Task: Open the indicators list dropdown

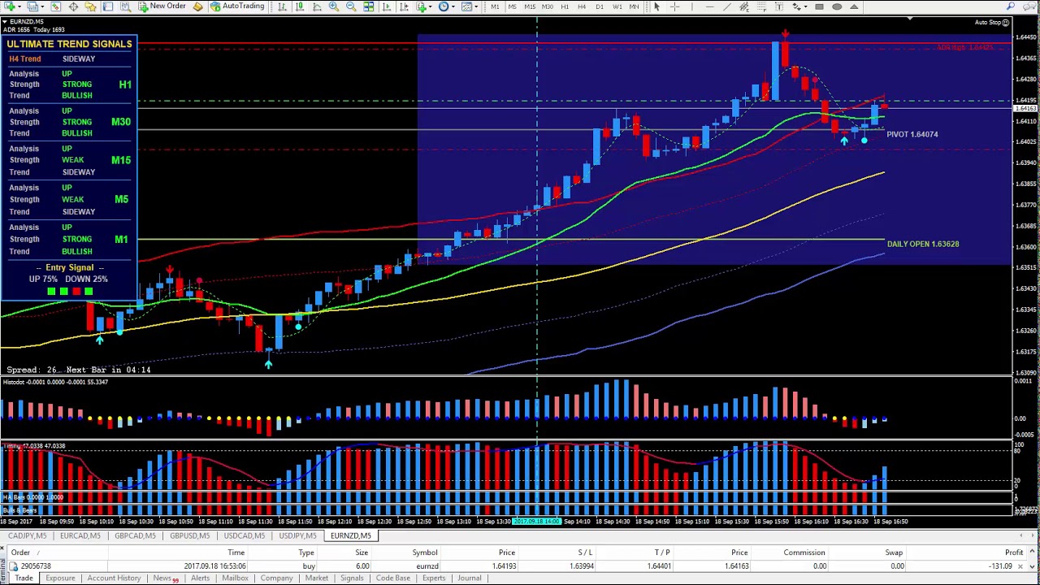Action: coord(431,6)
